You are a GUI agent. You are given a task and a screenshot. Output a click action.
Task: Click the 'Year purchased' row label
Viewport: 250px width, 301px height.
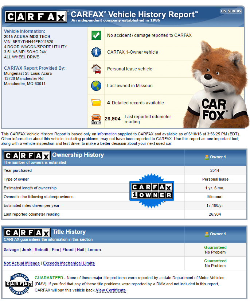tap(17, 170)
